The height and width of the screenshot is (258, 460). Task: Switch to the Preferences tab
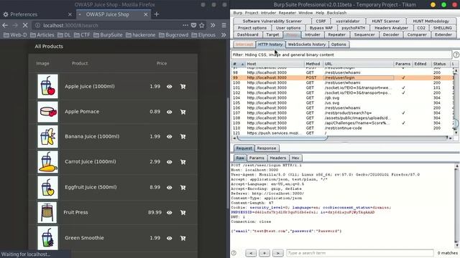(x=37, y=14)
